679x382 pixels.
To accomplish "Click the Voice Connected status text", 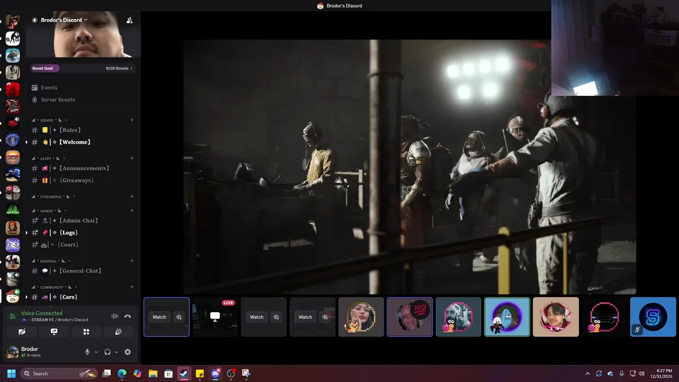I will coord(41,314).
